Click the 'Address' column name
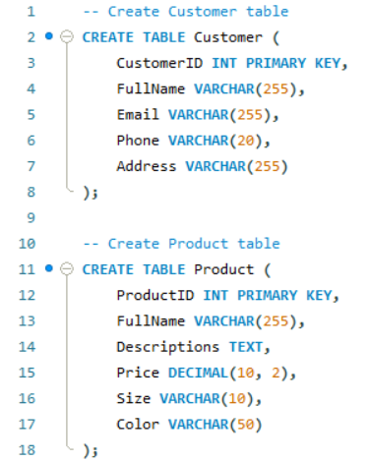The width and height of the screenshot is (370, 462). (147, 166)
